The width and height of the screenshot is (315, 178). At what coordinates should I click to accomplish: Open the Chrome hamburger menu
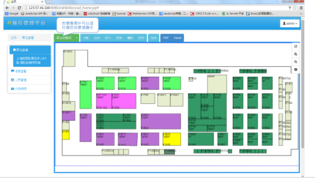301,8
